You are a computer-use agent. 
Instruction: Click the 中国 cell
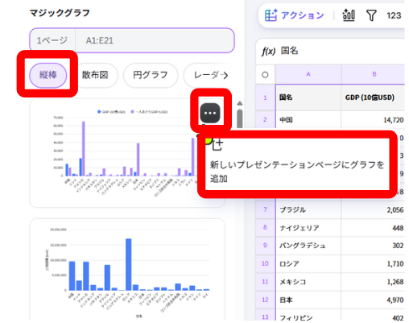coord(308,120)
